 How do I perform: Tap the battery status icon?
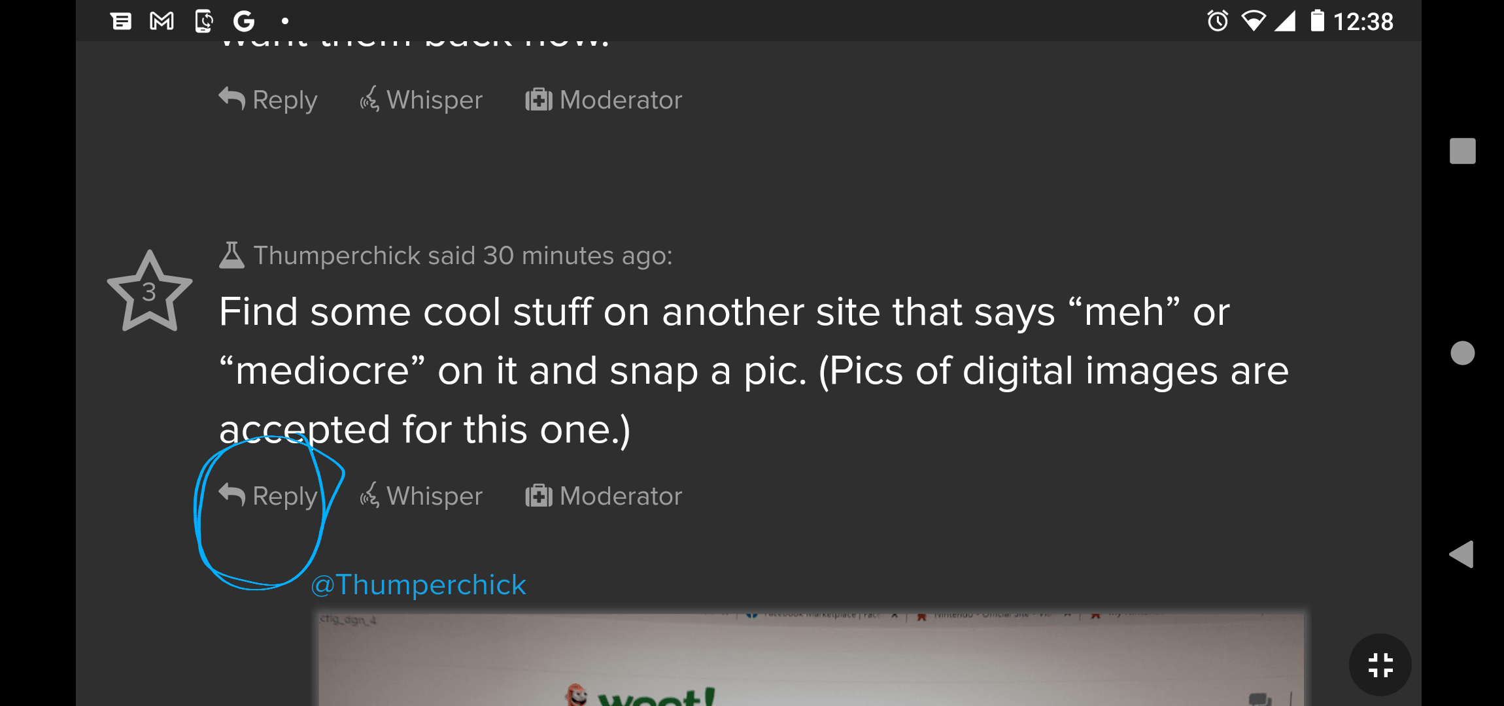pyautogui.click(x=1317, y=22)
